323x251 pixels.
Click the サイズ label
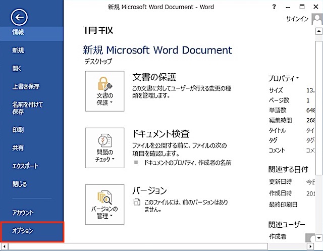276,90
